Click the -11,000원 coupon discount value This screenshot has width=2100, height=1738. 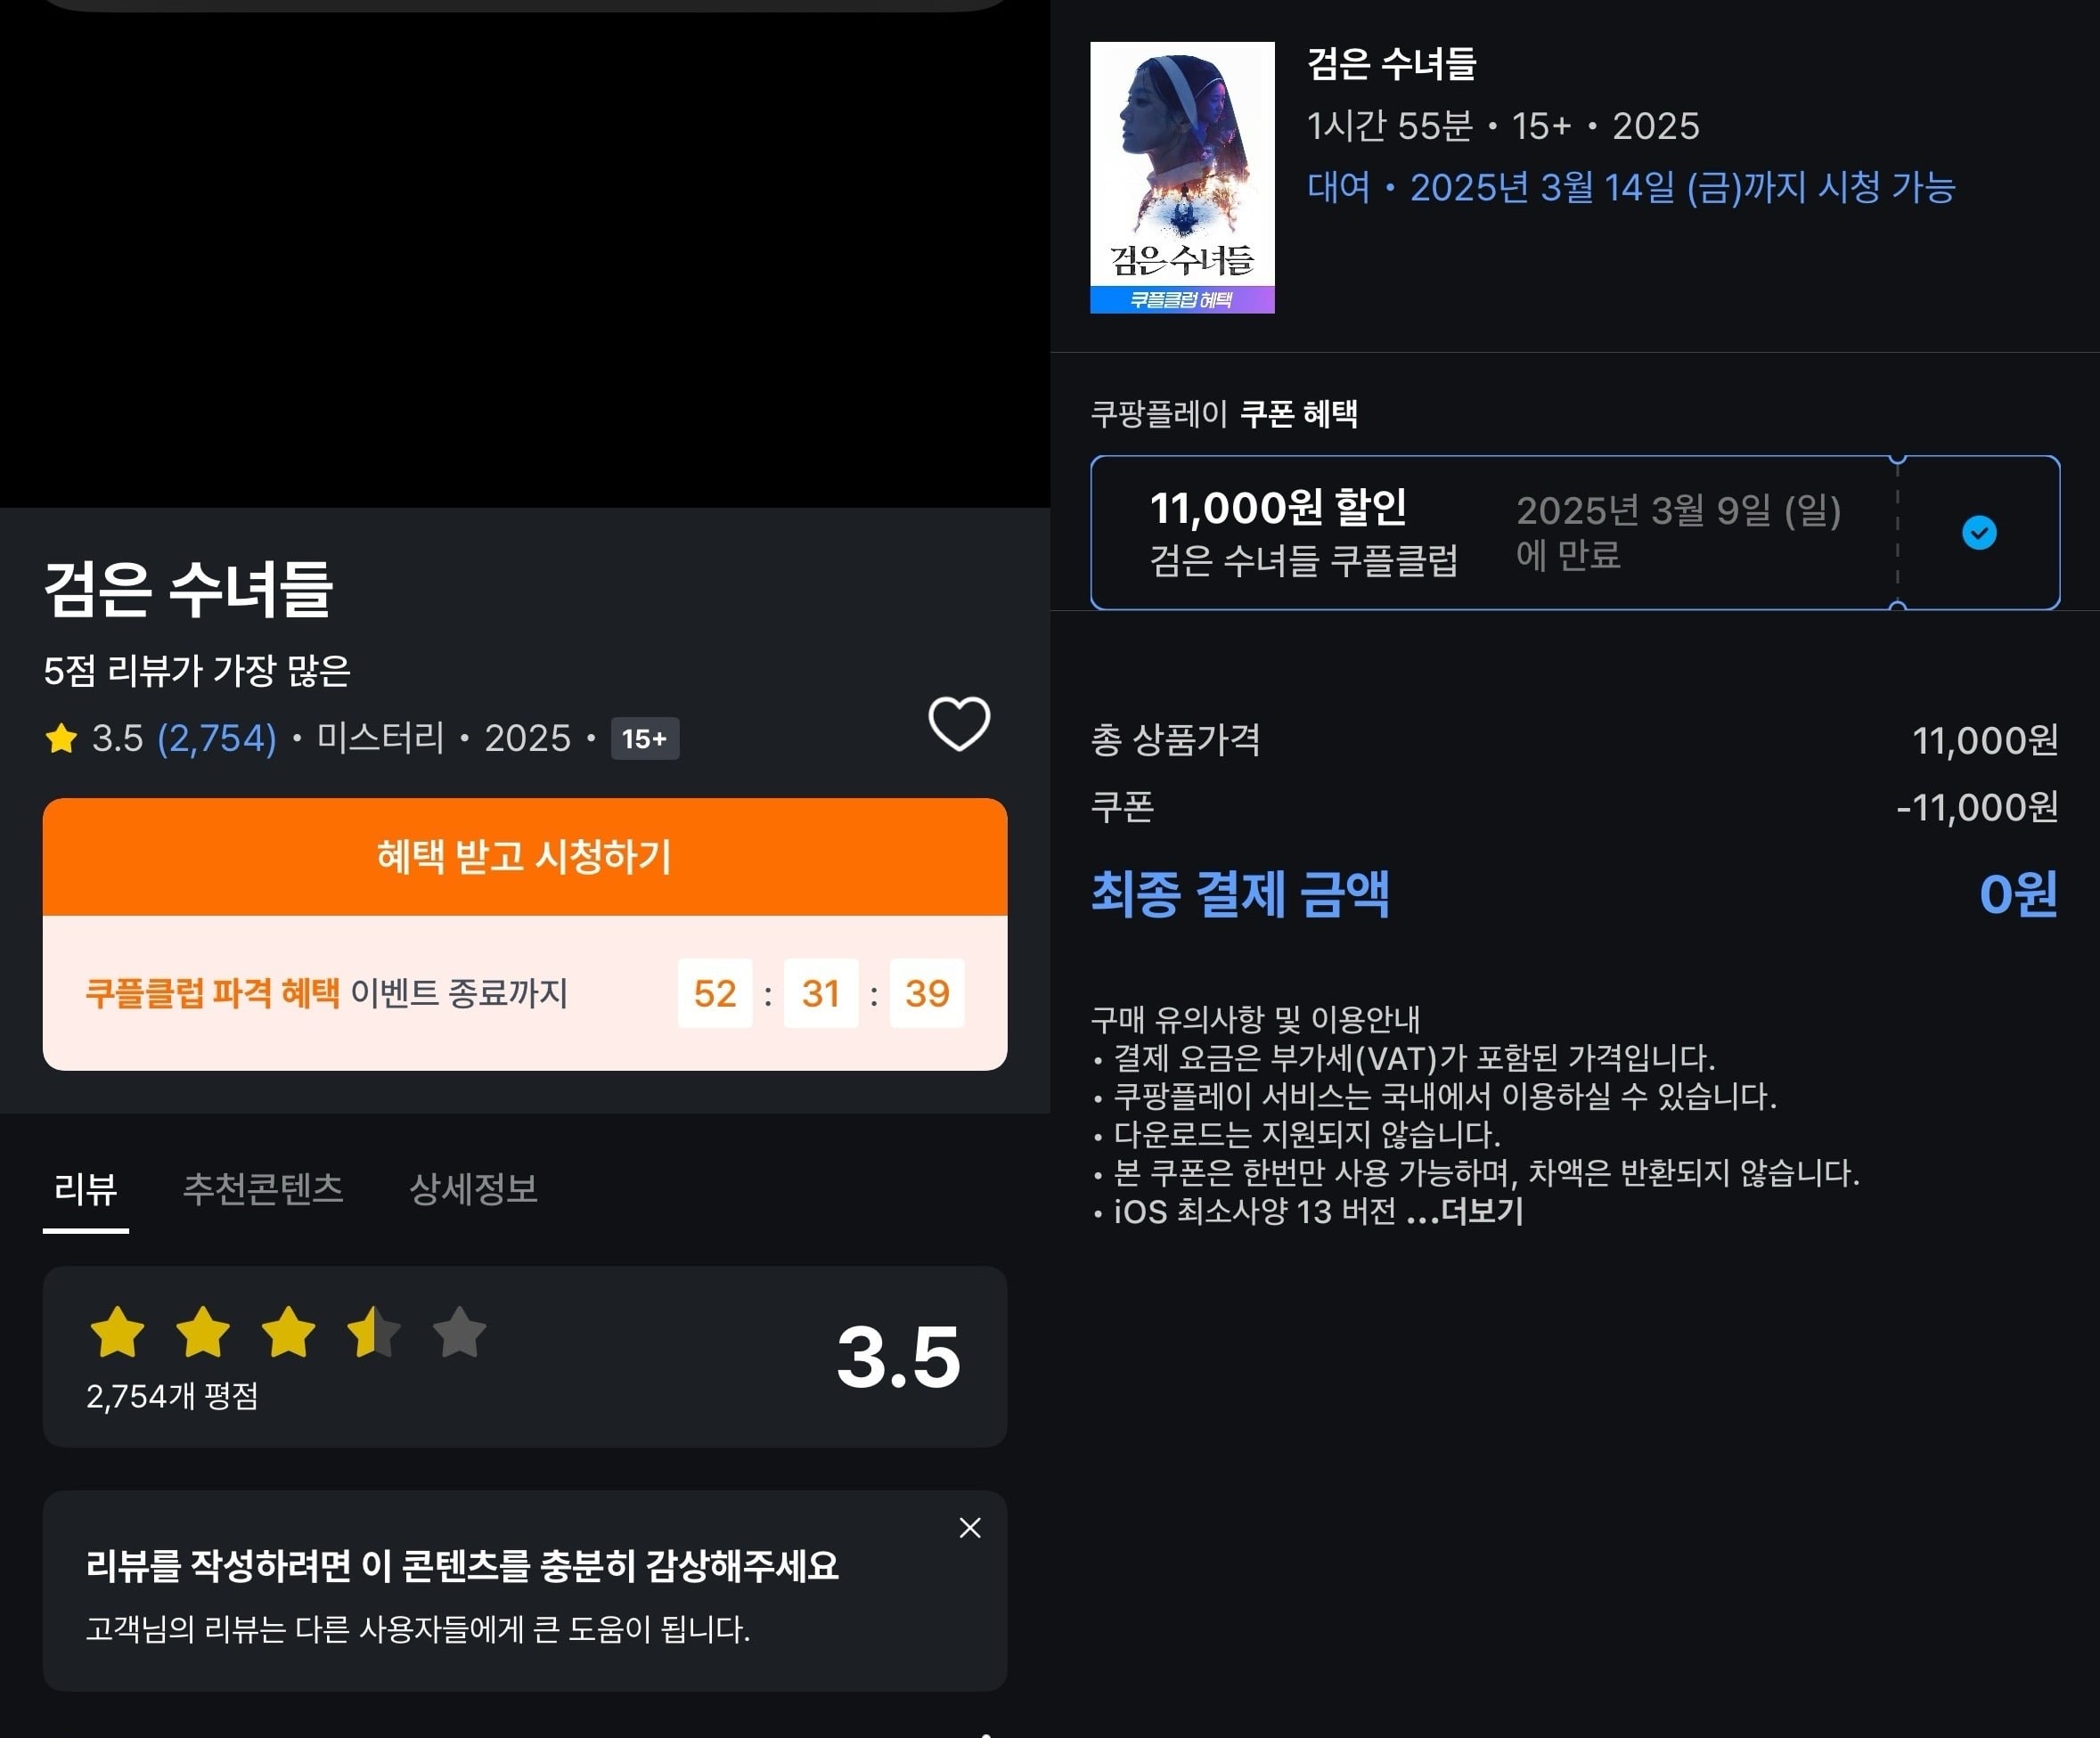(x=1977, y=807)
